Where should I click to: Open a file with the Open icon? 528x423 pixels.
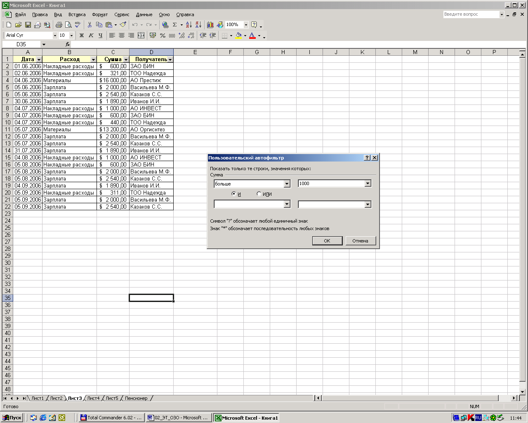point(18,25)
